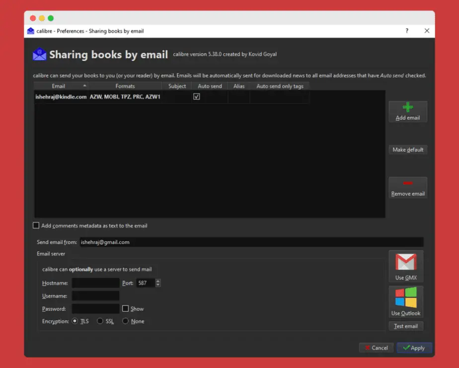Select the ishehraj@kindle.com email cell
Image resolution: width=459 pixels, height=368 pixels.
click(61, 97)
